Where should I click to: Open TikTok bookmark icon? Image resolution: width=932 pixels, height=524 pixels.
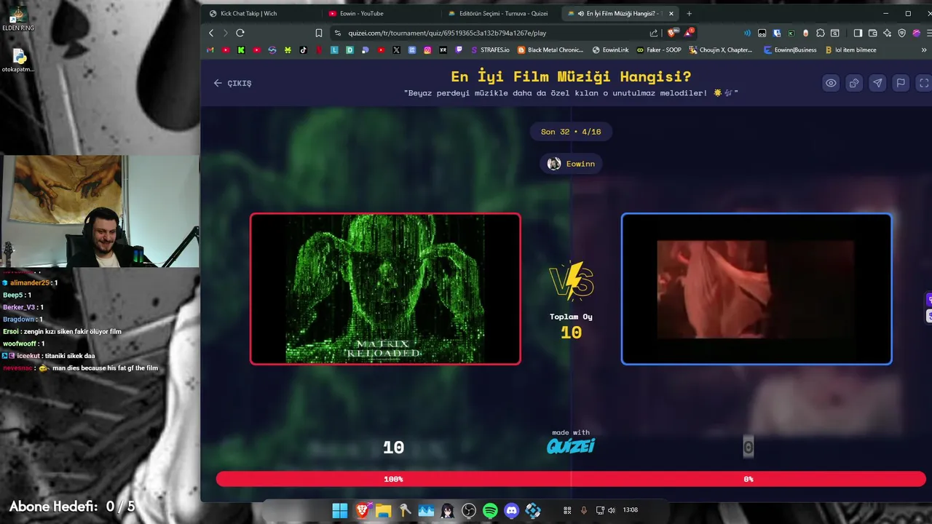(303, 50)
